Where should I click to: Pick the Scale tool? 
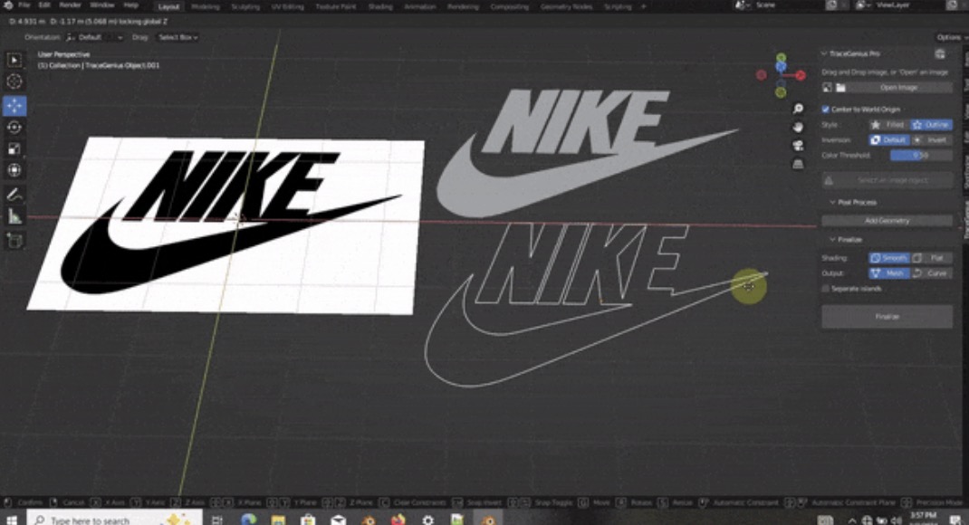tap(14, 148)
